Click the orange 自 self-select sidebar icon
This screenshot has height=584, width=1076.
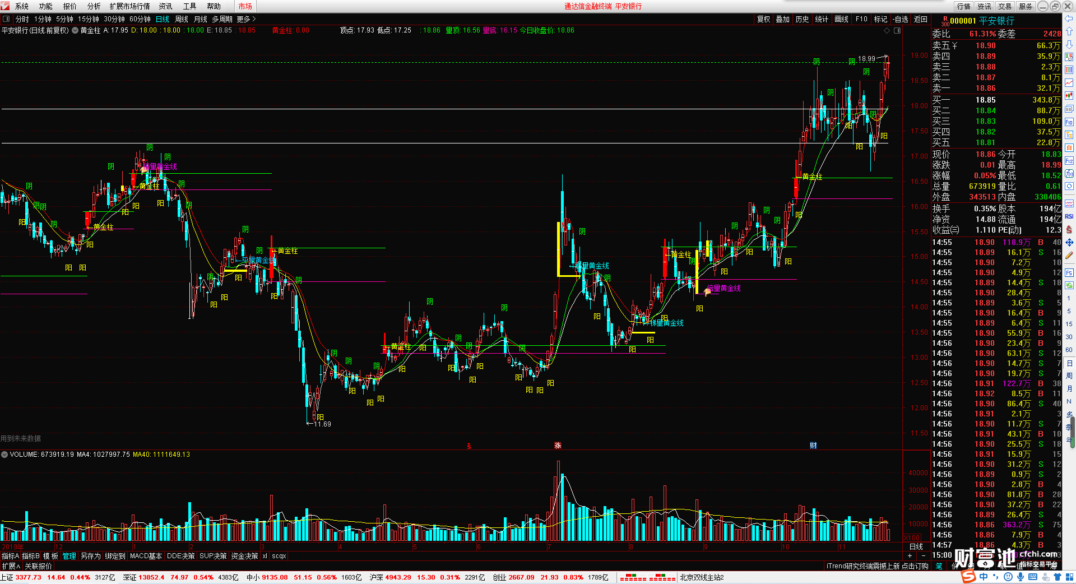[x=1069, y=147]
